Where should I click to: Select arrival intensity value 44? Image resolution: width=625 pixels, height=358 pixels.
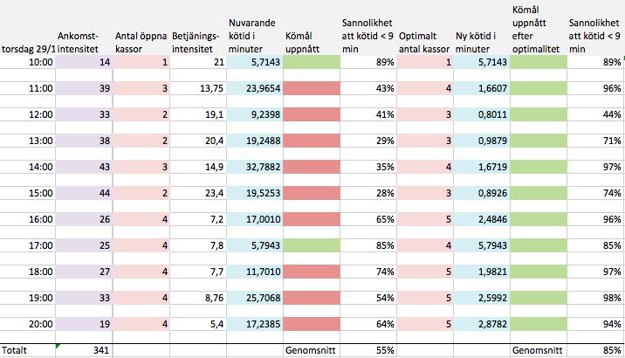tap(84, 193)
